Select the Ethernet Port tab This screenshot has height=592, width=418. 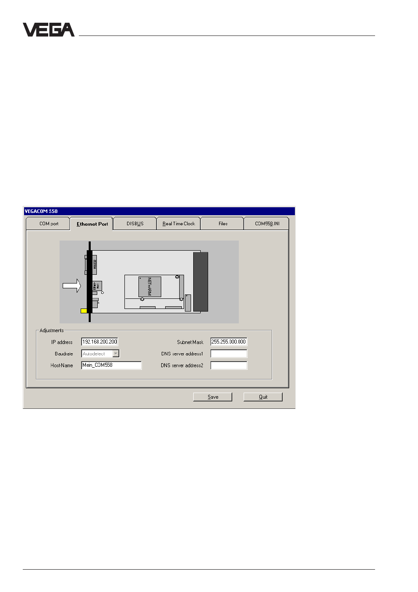92,223
